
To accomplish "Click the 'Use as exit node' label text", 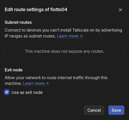I will click(27, 92).
